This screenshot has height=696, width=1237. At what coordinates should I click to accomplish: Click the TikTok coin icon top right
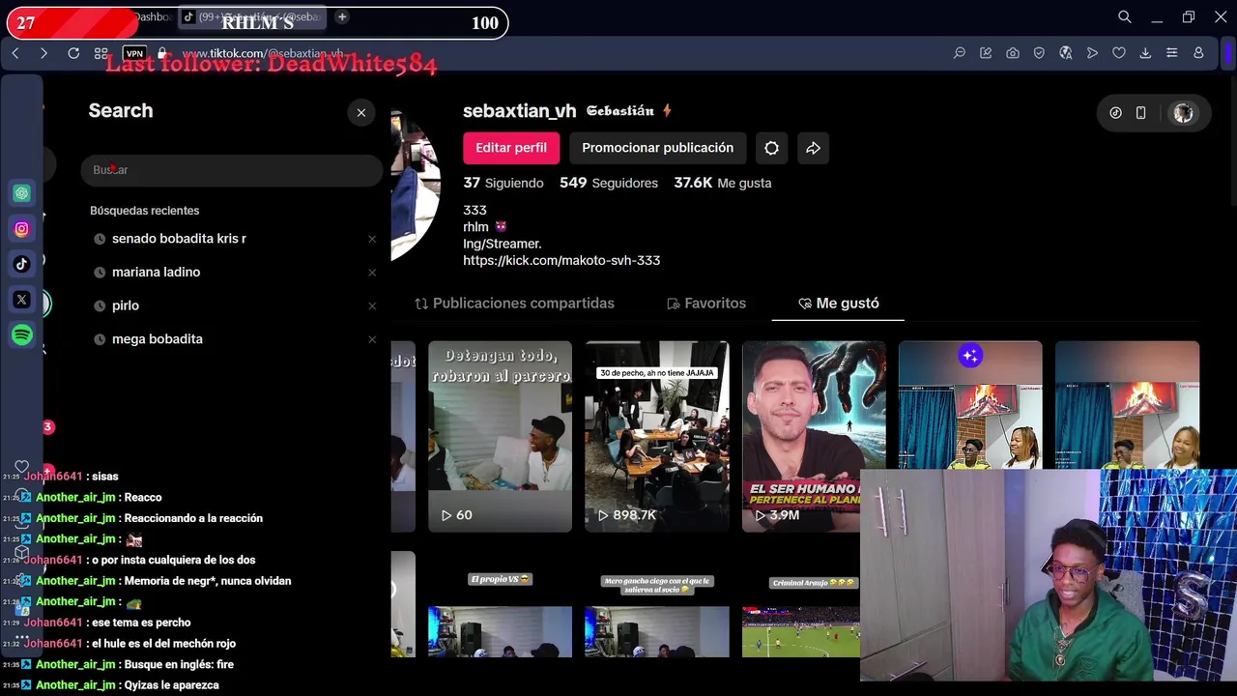point(1115,113)
